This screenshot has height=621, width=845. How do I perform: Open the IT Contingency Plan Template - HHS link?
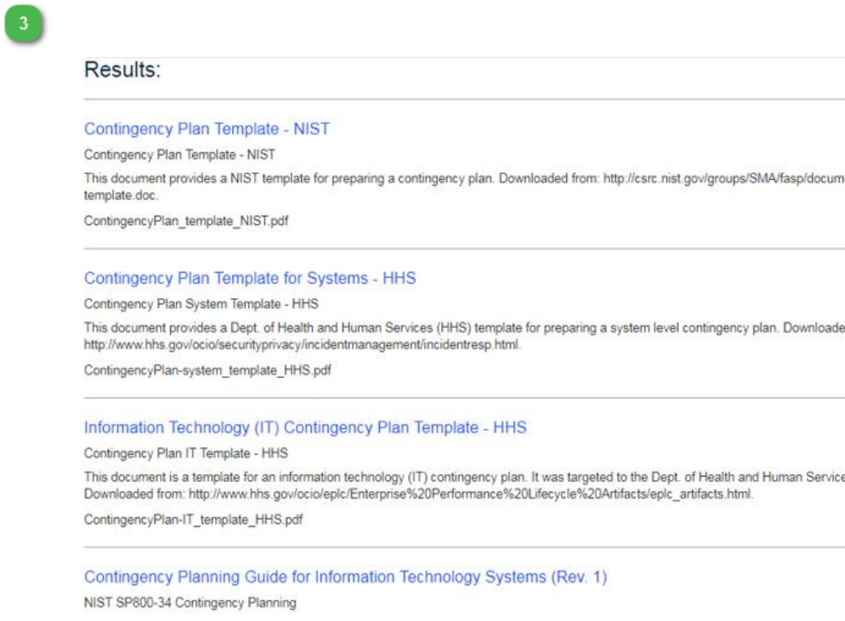pyautogui.click(x=305, y=427)
